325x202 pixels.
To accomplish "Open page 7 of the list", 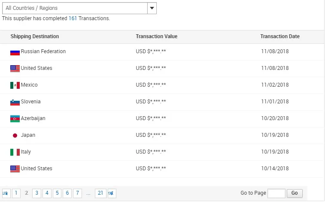I will pos(78,193).
